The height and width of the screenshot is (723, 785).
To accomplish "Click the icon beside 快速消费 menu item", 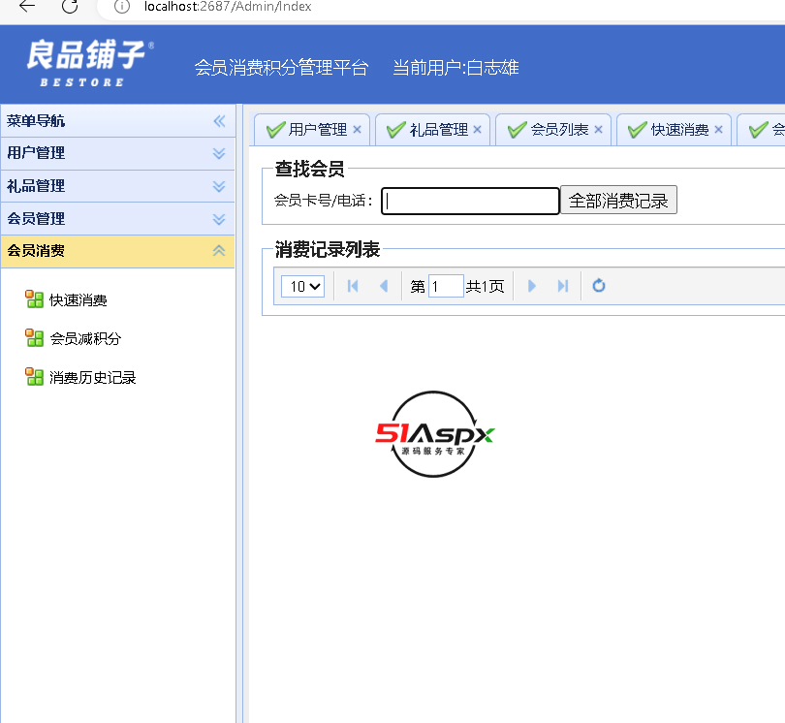I will pos(34,299).
